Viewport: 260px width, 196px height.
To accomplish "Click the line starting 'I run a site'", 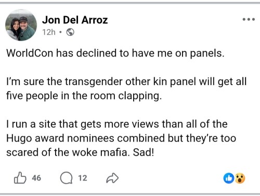I will click(117, 124).
